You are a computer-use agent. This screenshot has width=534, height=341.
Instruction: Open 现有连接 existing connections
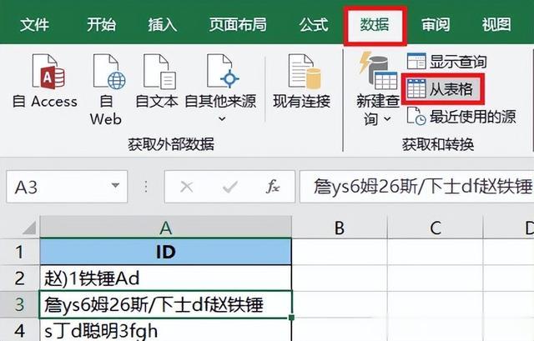coord(302,81)
